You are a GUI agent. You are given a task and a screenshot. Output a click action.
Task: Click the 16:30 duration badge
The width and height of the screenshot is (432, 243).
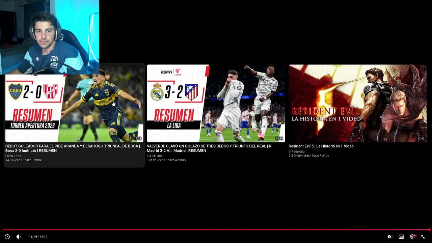point(279,139)
